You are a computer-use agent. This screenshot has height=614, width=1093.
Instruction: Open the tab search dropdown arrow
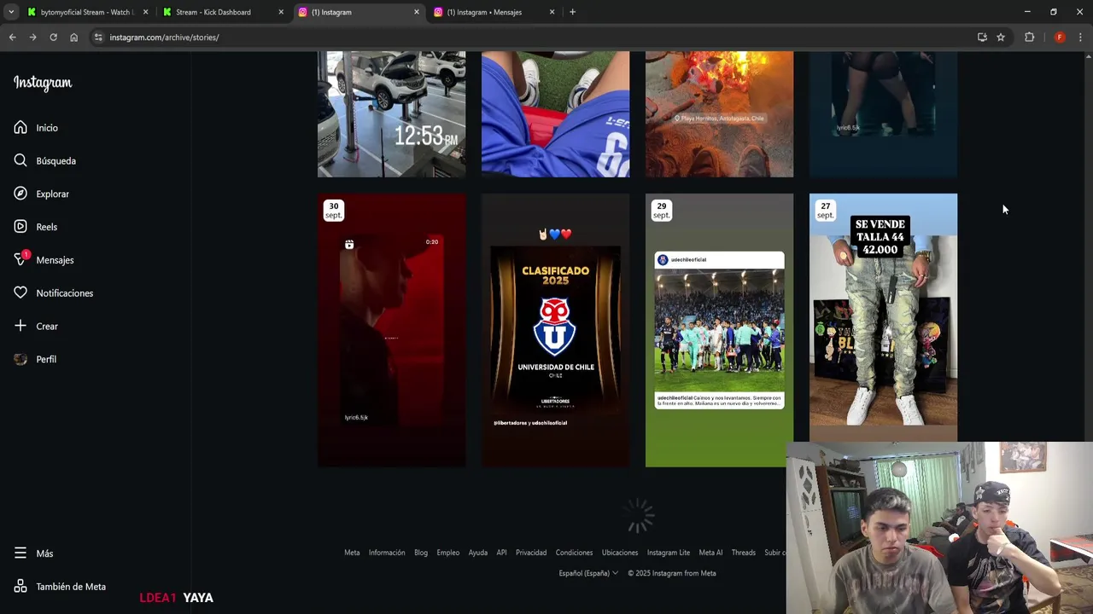(x=10, y=12)
